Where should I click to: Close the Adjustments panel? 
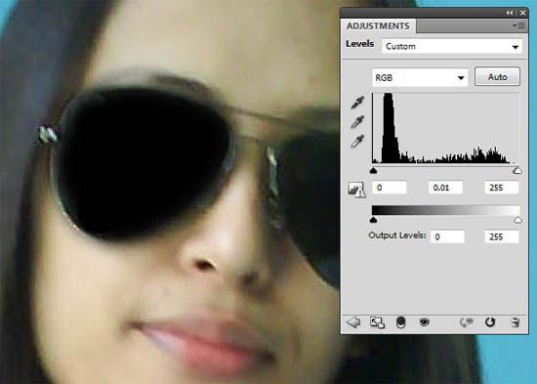pyautogui.click(x=522, y=13)
